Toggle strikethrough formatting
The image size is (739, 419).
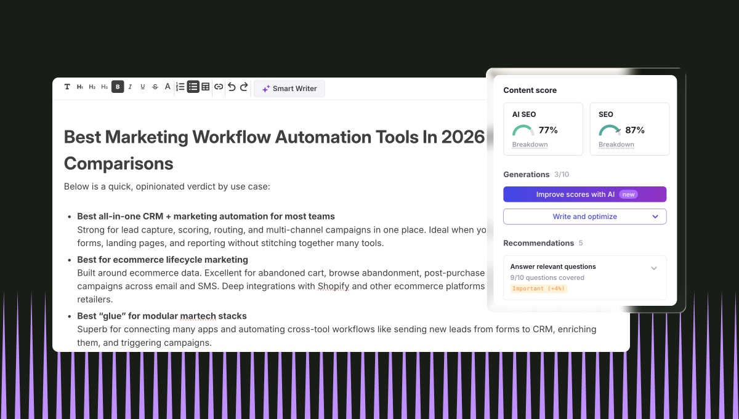click(x=155, y=87)
